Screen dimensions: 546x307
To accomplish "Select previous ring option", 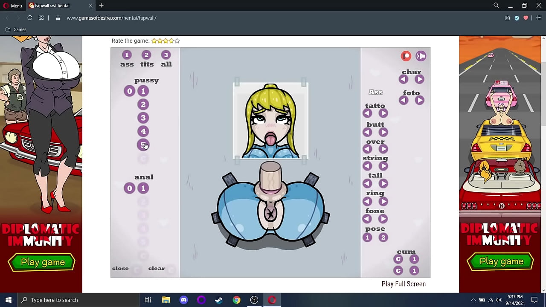I will coord(367,201).
